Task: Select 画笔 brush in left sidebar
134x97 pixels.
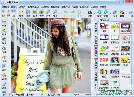Action: click(x=4, y=86)
